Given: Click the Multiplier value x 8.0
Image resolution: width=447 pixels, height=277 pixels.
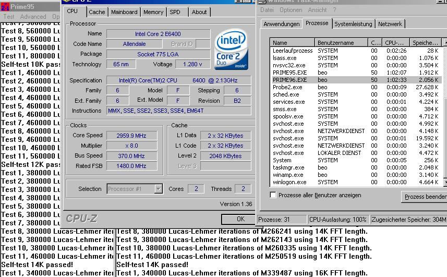Looking at the screenshot, I should click(x=132, y=146).
